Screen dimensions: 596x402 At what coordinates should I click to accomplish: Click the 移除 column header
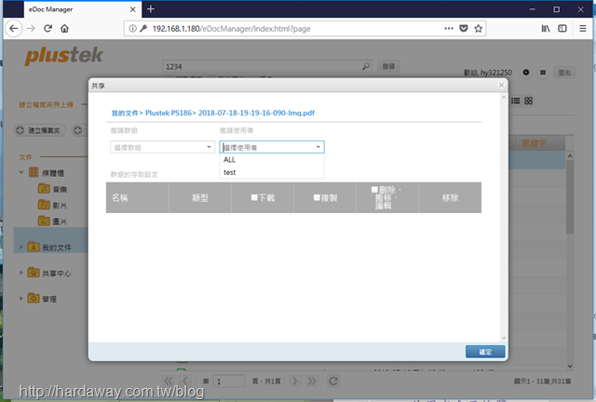coord(450,197)
